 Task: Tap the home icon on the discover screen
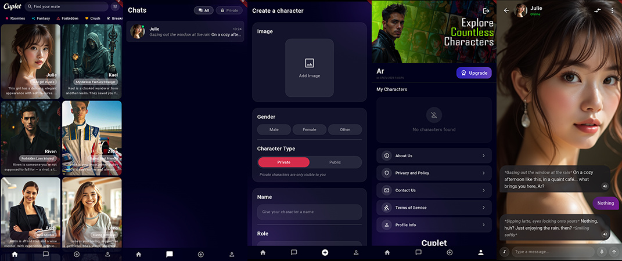click(x=15, y=254)
